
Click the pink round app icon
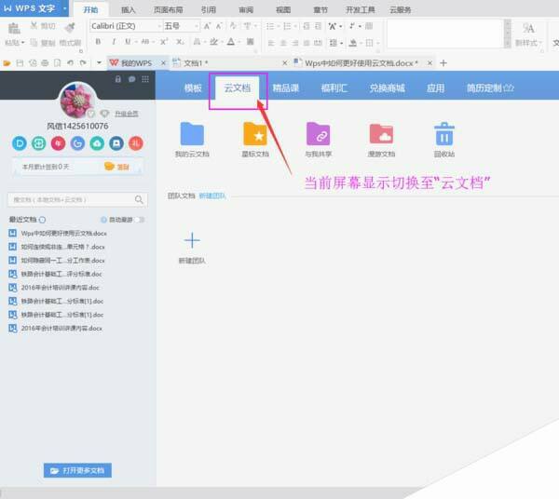click(x=58, y=143)
